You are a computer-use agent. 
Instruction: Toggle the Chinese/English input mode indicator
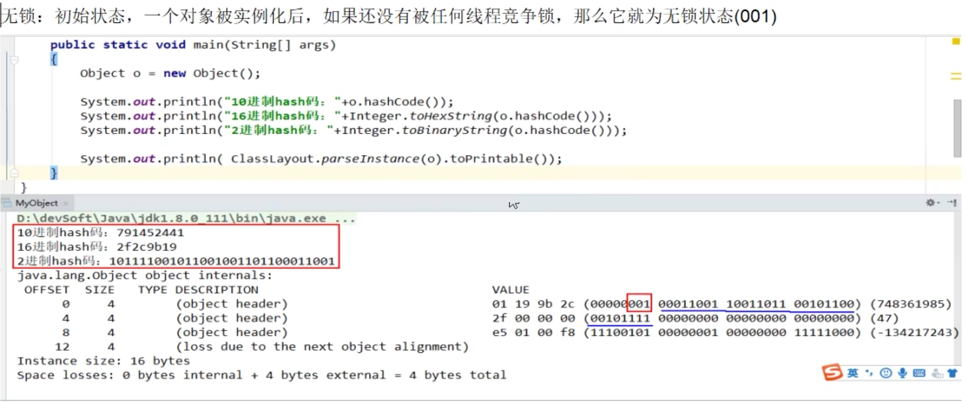point(853,373)
